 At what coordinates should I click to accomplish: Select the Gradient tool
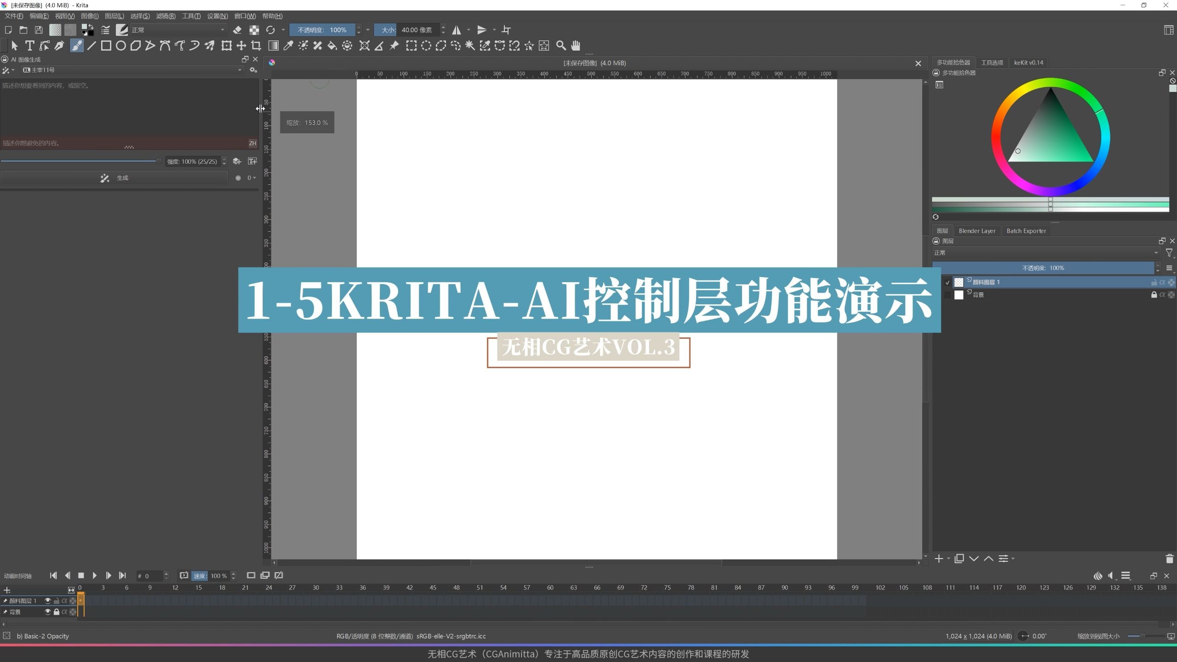[274, 46]
